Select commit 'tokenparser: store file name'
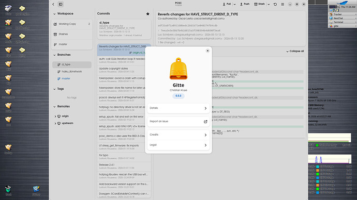This screenshot has width=357, height=200. click(122, 89)
